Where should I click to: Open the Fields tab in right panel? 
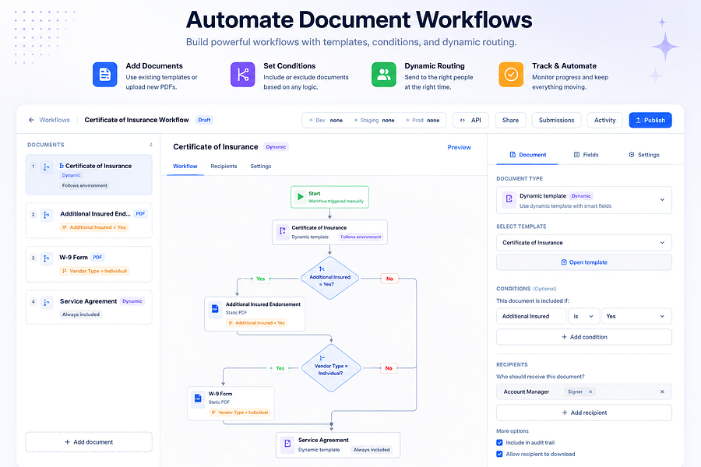point(586,155)
